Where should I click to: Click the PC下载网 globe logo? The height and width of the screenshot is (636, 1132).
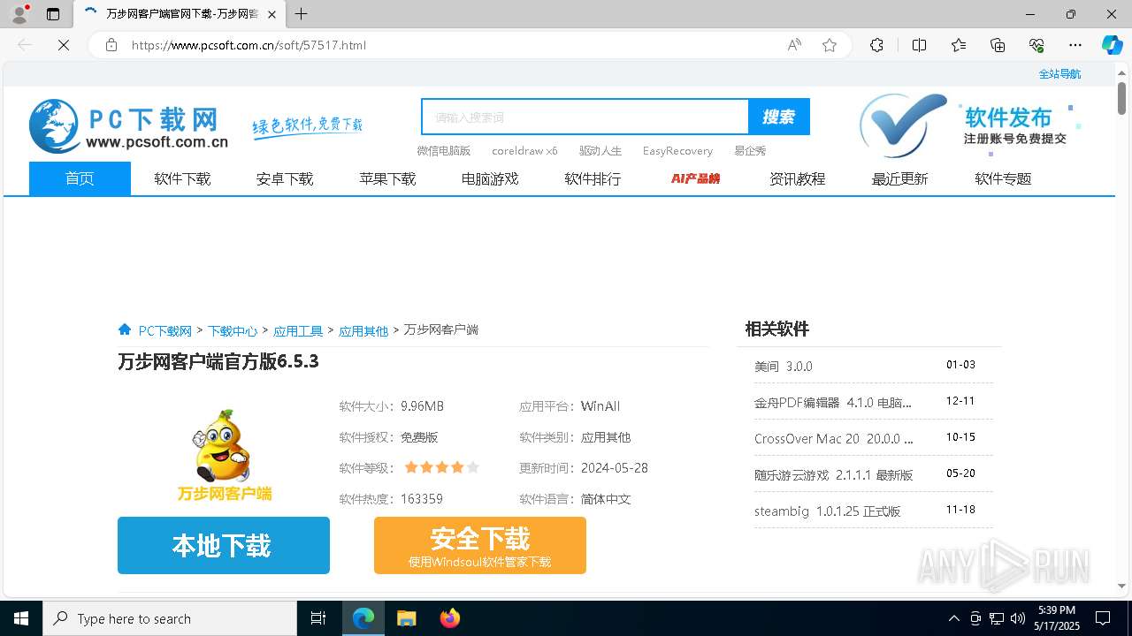tap(54, 125)
